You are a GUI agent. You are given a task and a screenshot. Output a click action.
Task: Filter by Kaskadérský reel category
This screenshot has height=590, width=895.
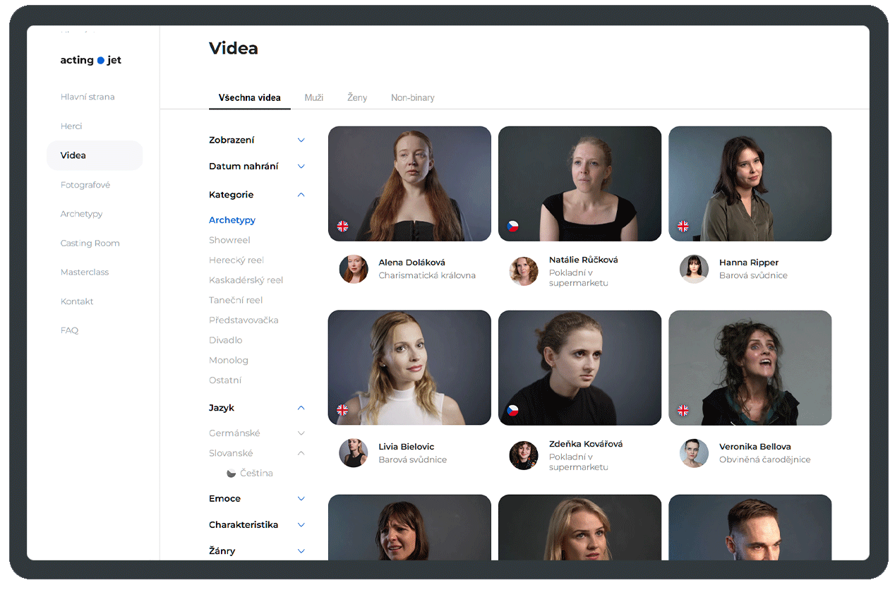pos(246,280)
